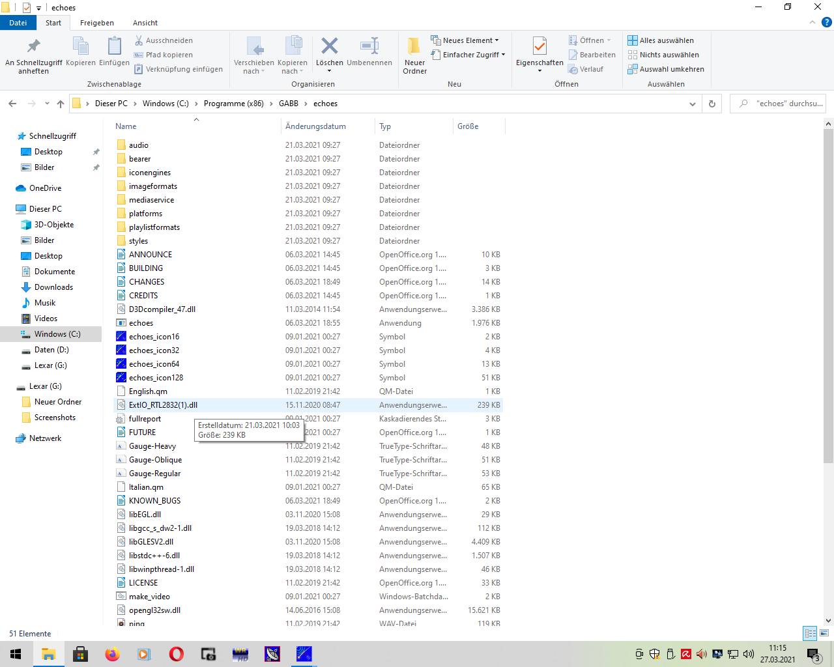Image resolution: width=834 pixels, height=667 pixels.
Task: Open the Windows Start menu
Action: [16, 654]
